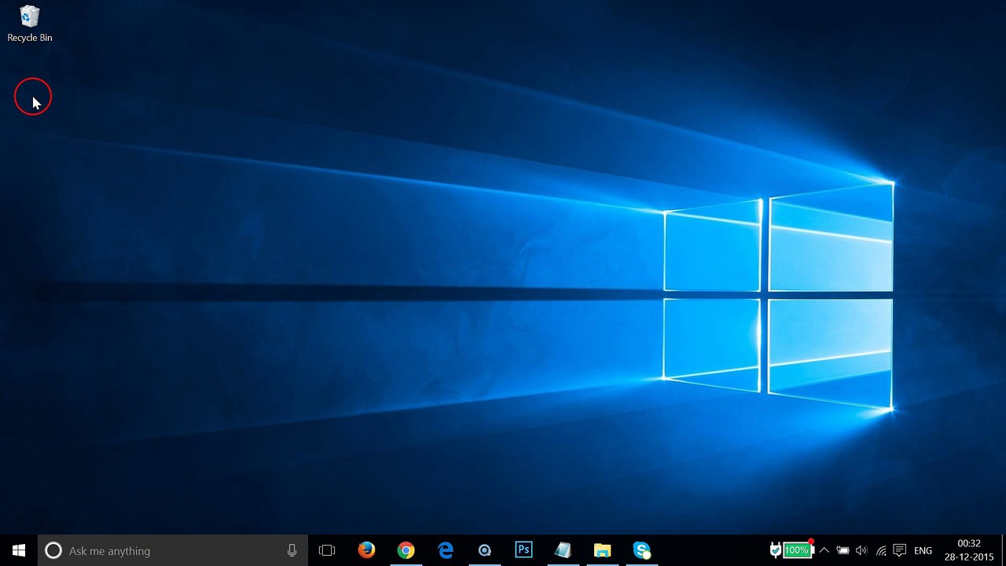1006x566 pixels.
Task: Click the Cortana circle icon
Action: point(53,550)
